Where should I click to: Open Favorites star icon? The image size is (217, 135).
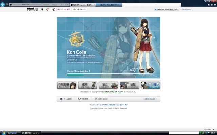[x=212, y=5]
